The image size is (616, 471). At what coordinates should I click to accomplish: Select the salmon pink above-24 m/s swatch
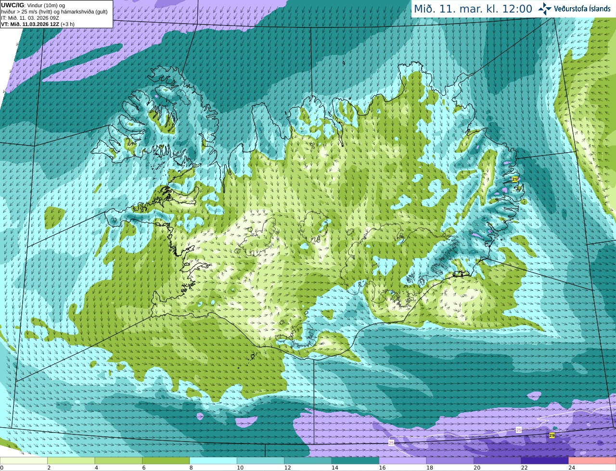point(592,460)
